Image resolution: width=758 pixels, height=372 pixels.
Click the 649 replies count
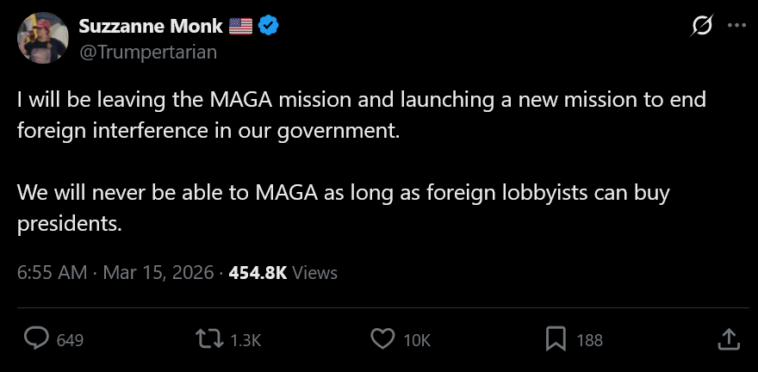click(70, 340)
